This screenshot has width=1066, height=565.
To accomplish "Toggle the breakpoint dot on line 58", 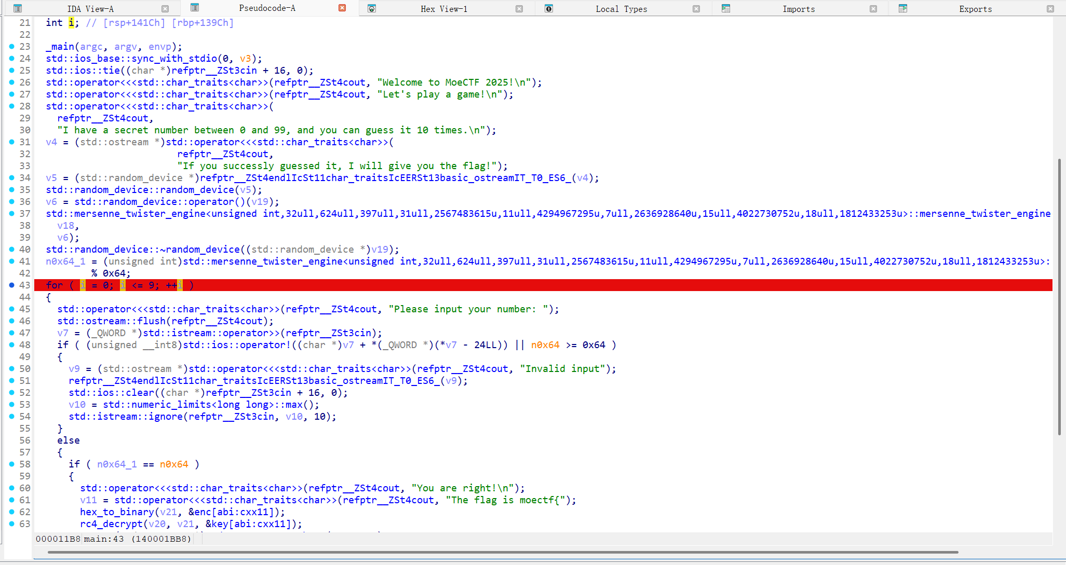I will pyautogui.click(x=11, y=464).
